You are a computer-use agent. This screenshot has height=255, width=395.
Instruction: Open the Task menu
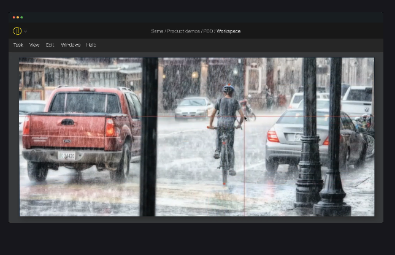[18, 45]
